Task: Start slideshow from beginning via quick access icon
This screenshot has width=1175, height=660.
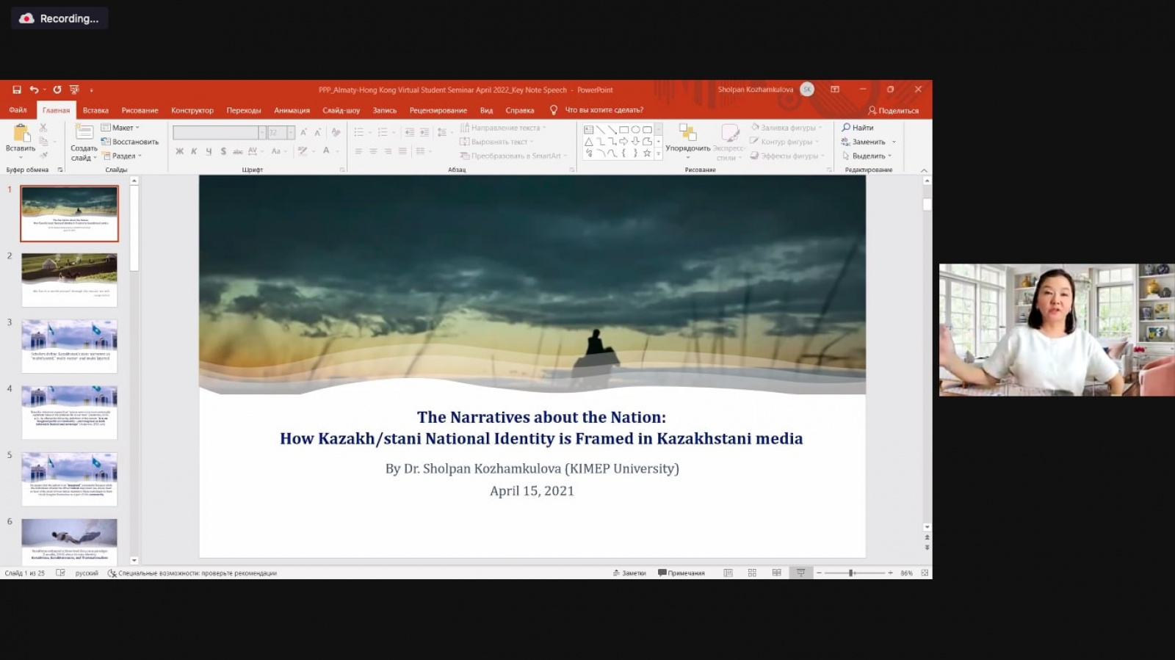Action: 74,90
